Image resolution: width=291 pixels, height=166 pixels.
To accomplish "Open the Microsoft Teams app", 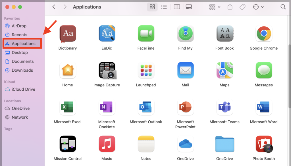I will coord(225,107).
